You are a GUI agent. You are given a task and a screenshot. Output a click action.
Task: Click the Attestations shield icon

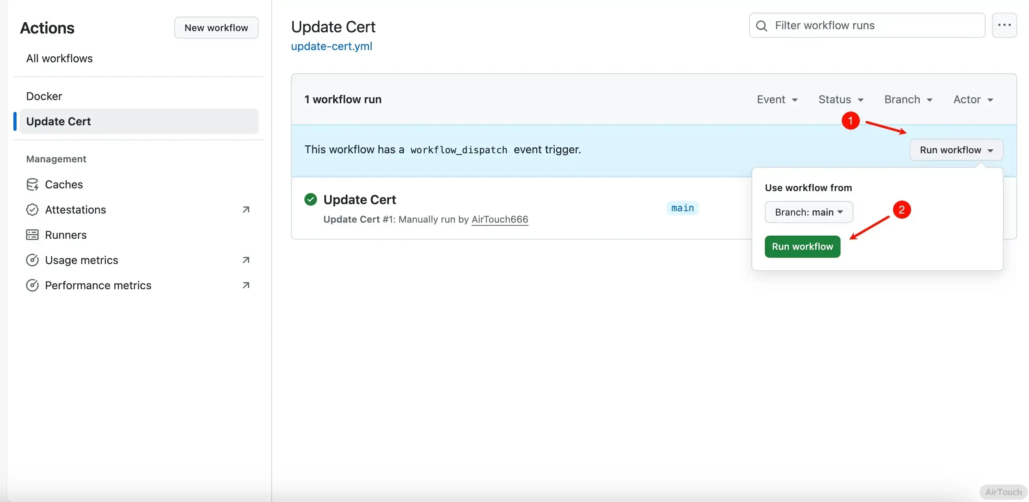tap(32, 210)
